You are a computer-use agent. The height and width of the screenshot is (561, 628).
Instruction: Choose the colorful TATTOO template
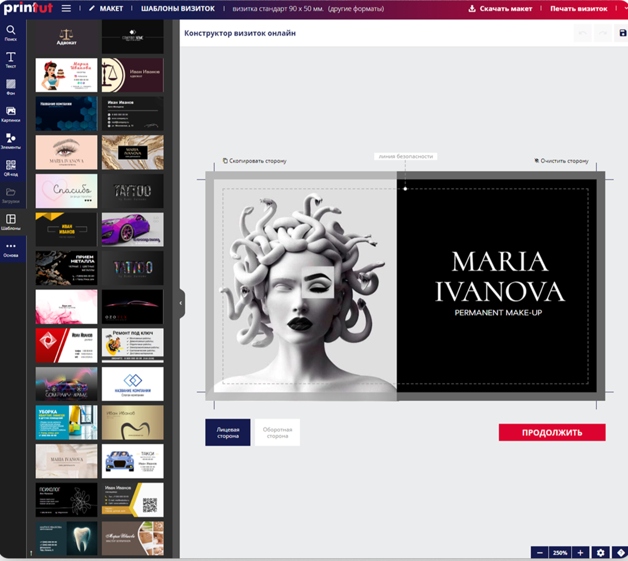[132, 268]
